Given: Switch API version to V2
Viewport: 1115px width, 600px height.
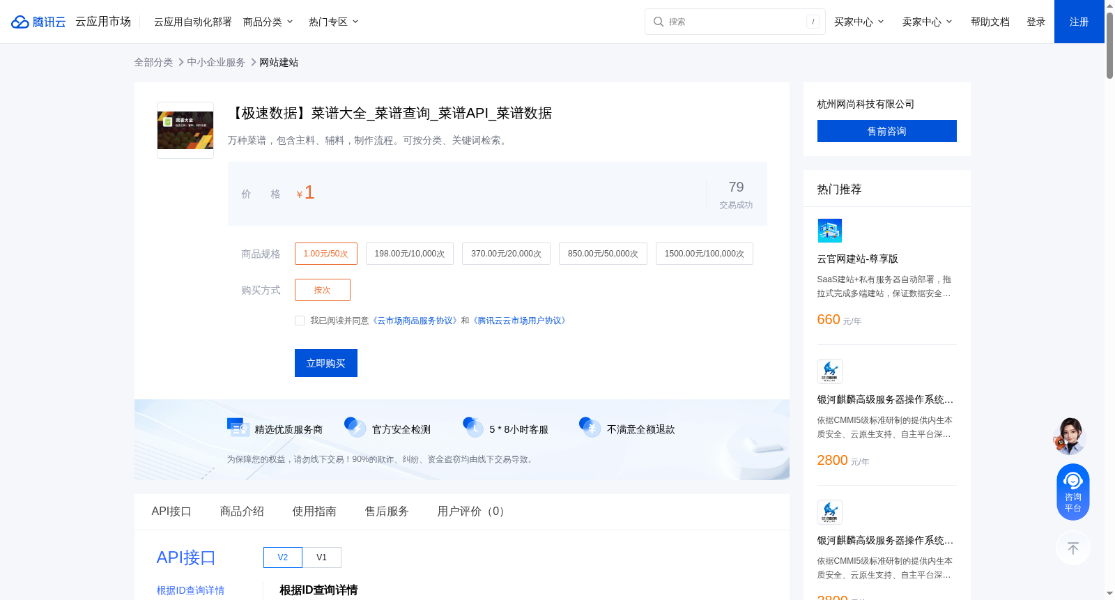Looking at the screenshot, I should point(283,557).
